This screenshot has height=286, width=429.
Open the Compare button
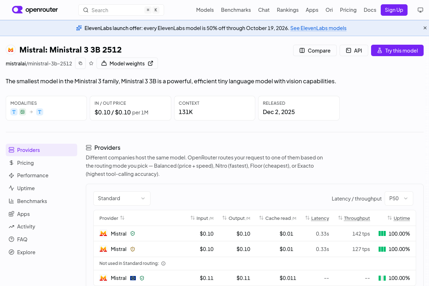315,50
